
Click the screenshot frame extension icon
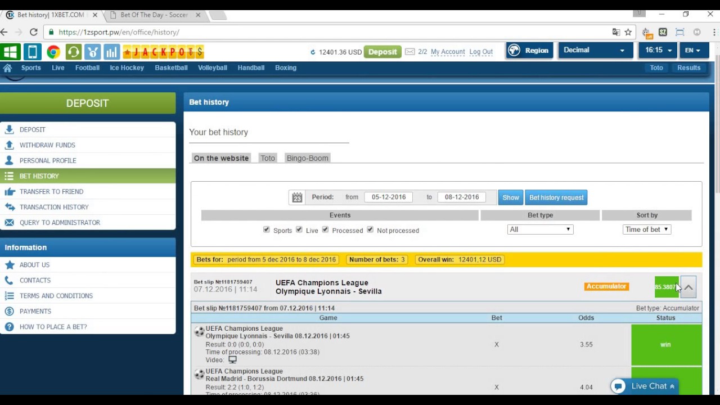click(679, 32)
